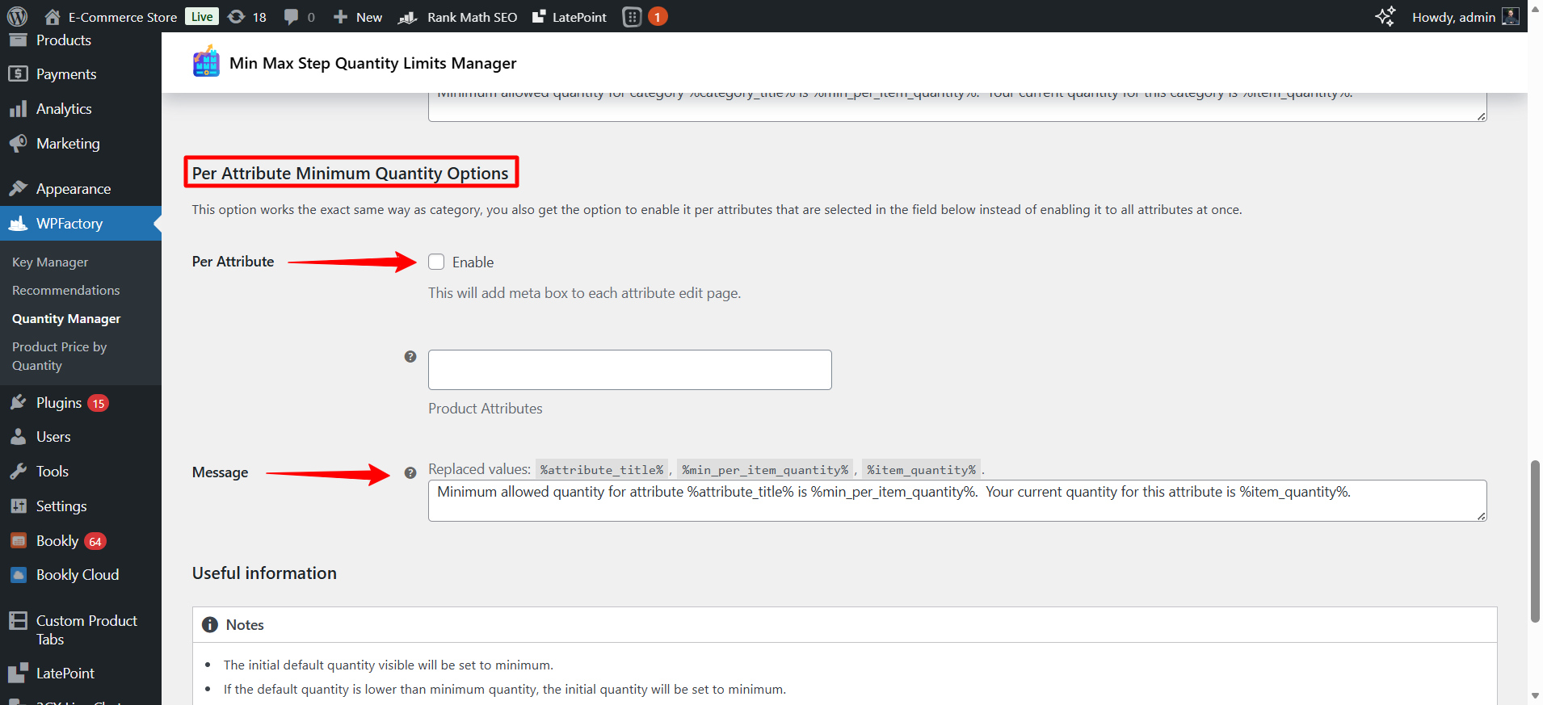Viewport: 1543px width, 705px height.
Task: Open Product Price by Quantity submenu
Action: [x=59, y=356]
